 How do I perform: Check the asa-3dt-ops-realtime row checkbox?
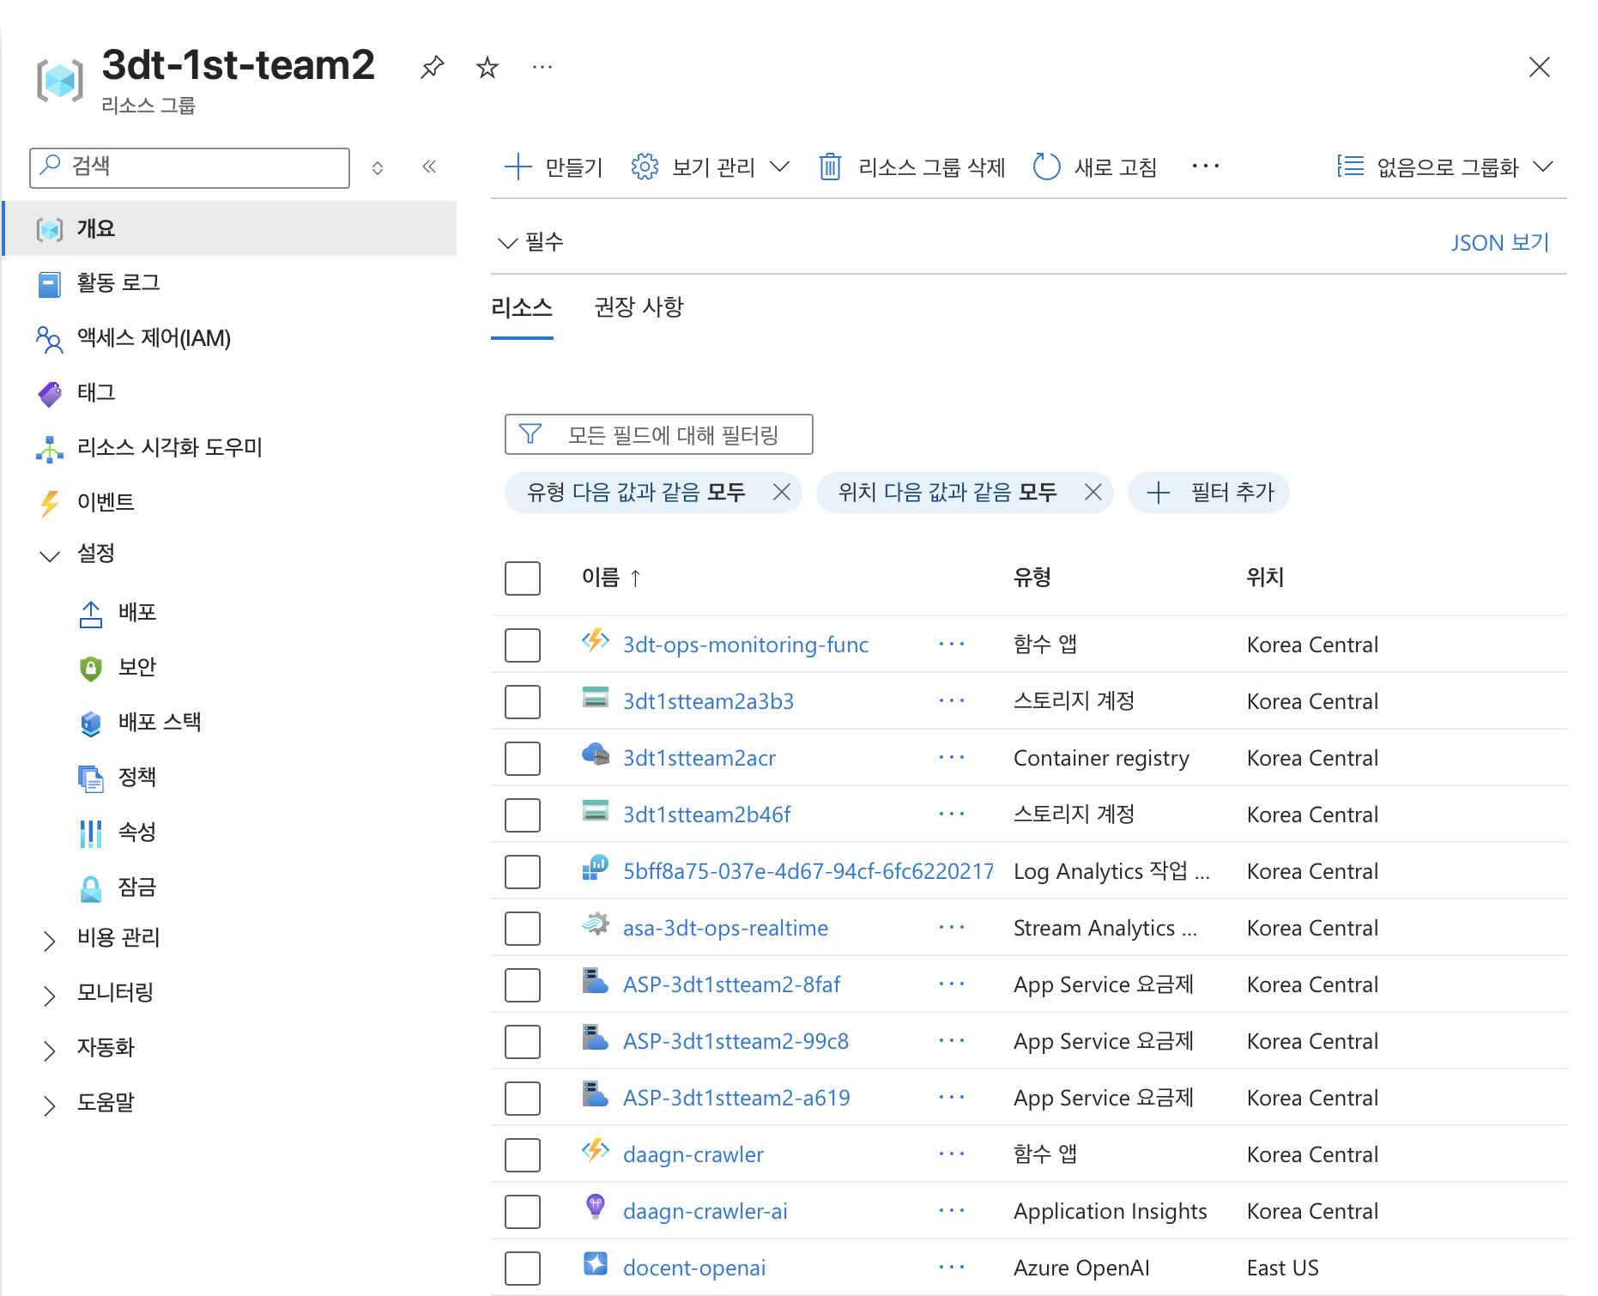click(x=523, y=929)
